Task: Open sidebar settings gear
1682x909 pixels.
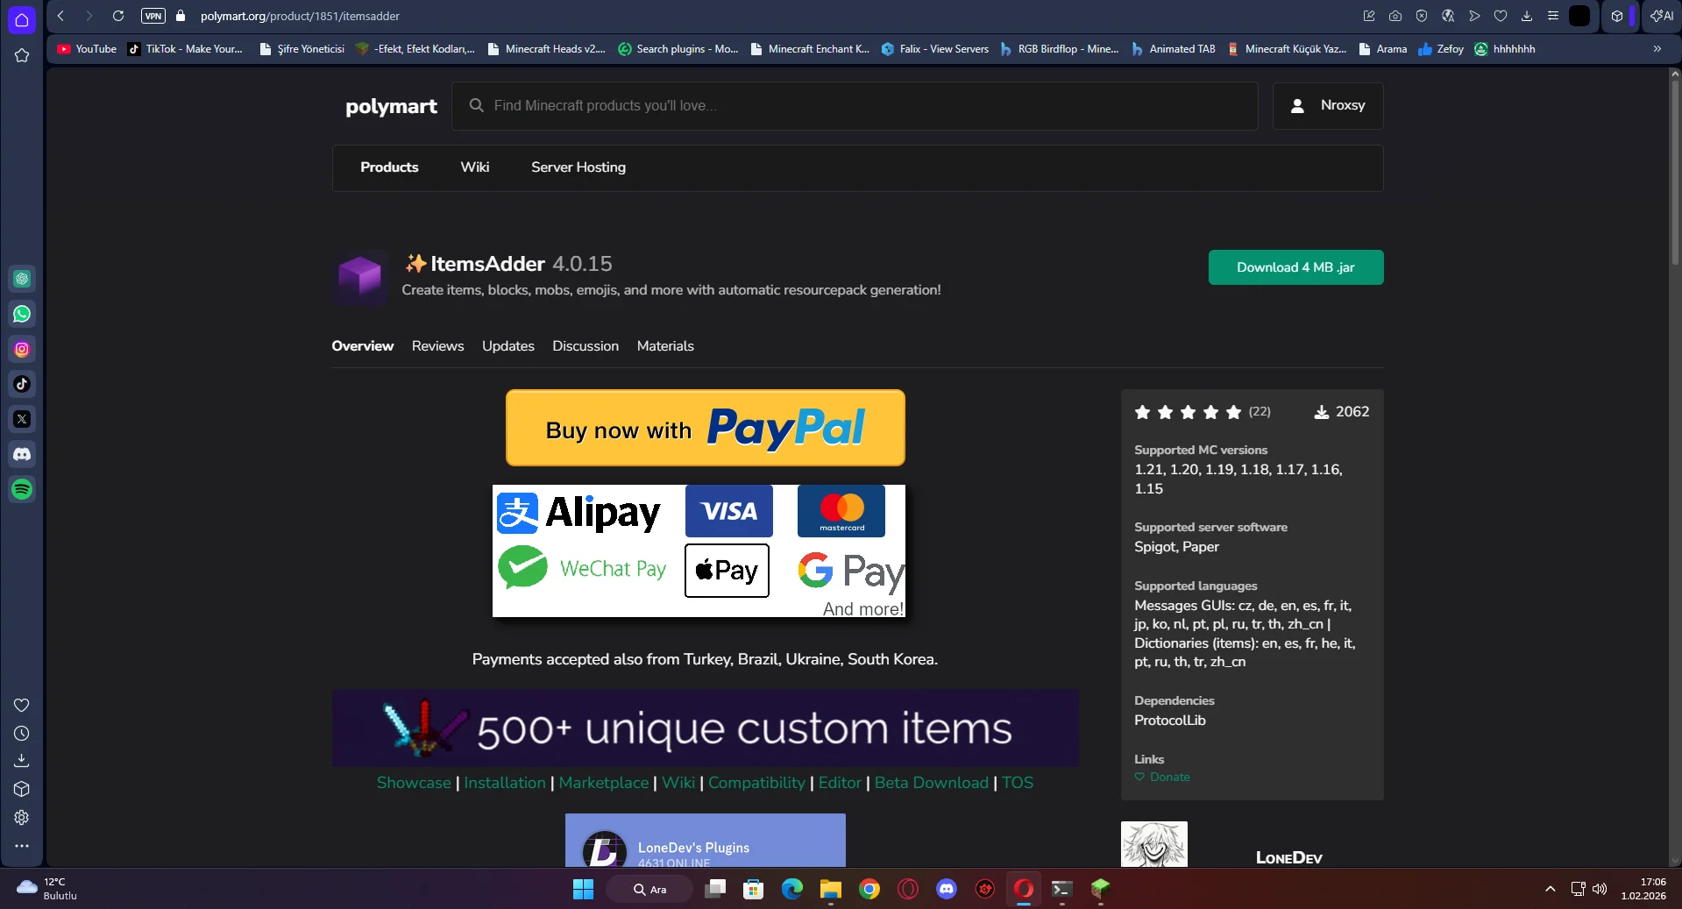Action: [22, 817]
